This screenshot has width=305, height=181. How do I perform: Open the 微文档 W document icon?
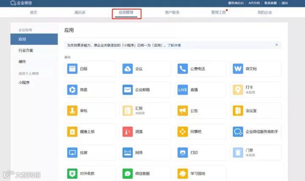pyautogui.click(x=238, y=69)
